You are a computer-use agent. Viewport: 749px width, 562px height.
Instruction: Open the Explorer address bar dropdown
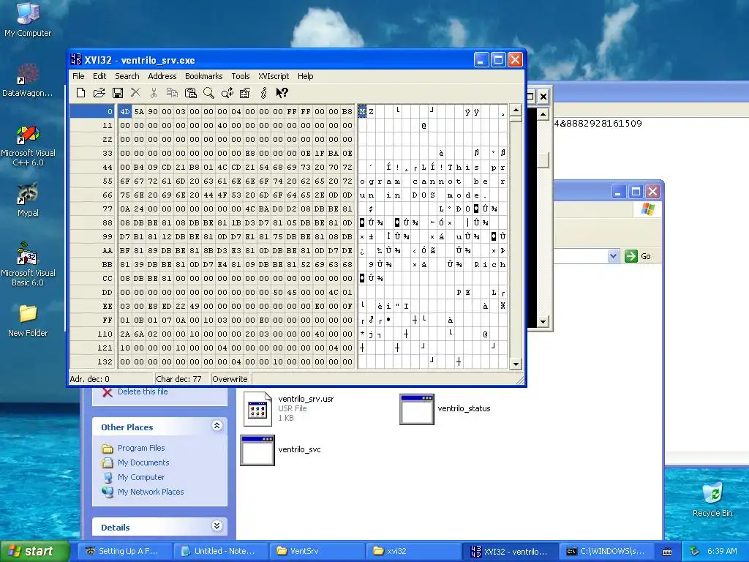[614, 256]
